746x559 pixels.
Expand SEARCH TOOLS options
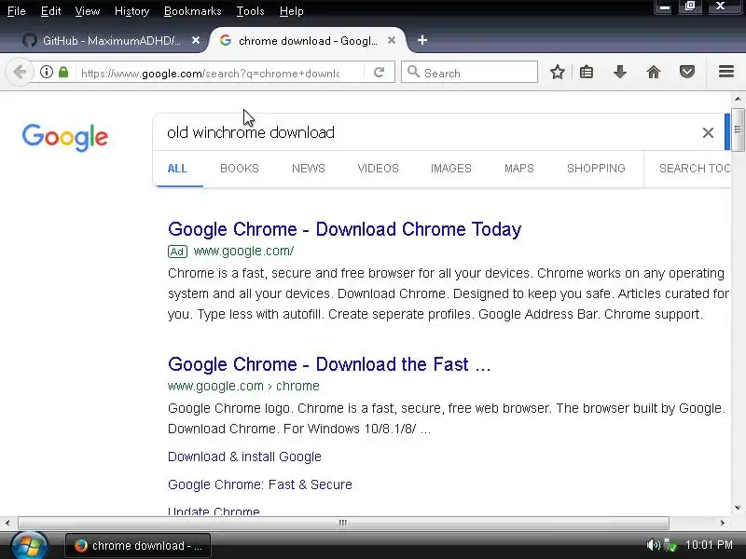point(694,169)
